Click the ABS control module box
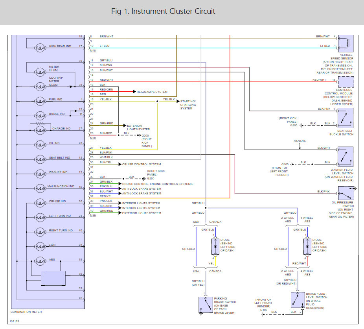Screen dimensions: 364x329 (x=53, y=278)
